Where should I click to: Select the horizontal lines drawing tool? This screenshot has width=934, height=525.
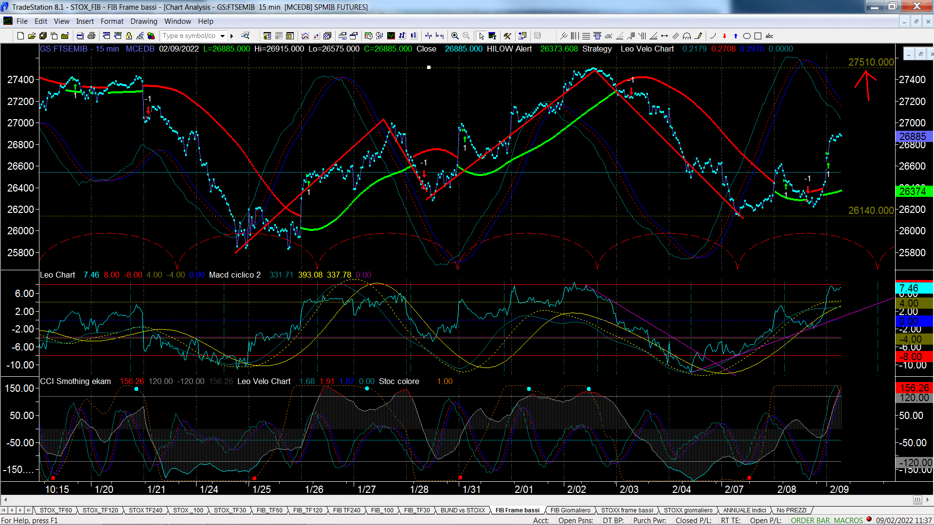[x=586, y=36]
